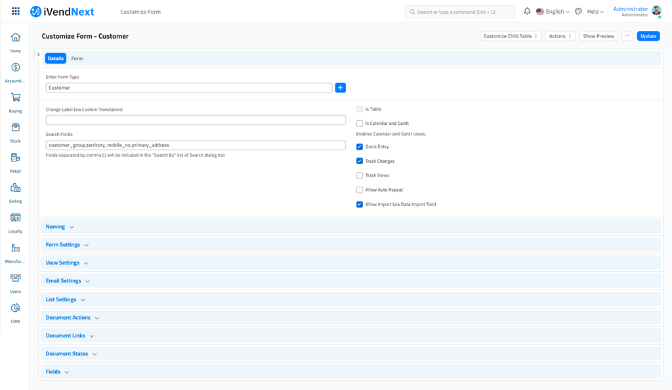
Task: Switch to the Form tab
Action: click(x=77, y=58)
